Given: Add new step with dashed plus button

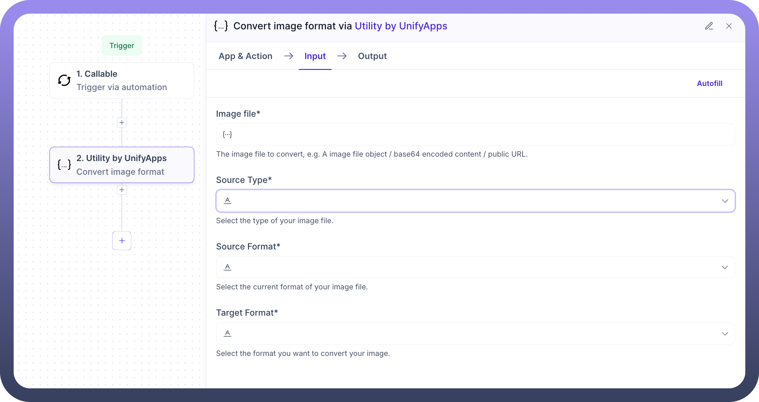Looking at the screenshot, I should coord(122,241).
